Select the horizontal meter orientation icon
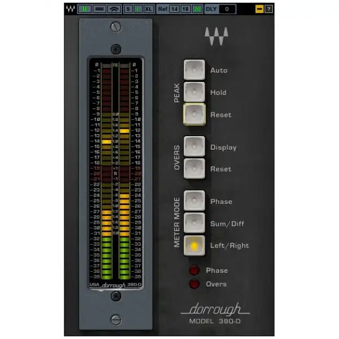Viewport: 339px width, 339px height. 98,9
